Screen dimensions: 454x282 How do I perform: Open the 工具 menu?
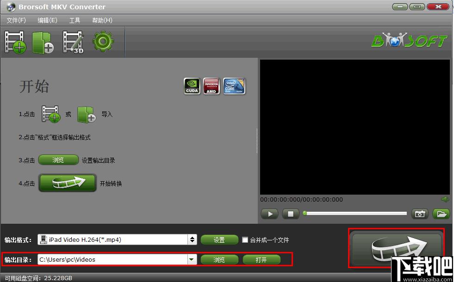[x=75, y=20]
